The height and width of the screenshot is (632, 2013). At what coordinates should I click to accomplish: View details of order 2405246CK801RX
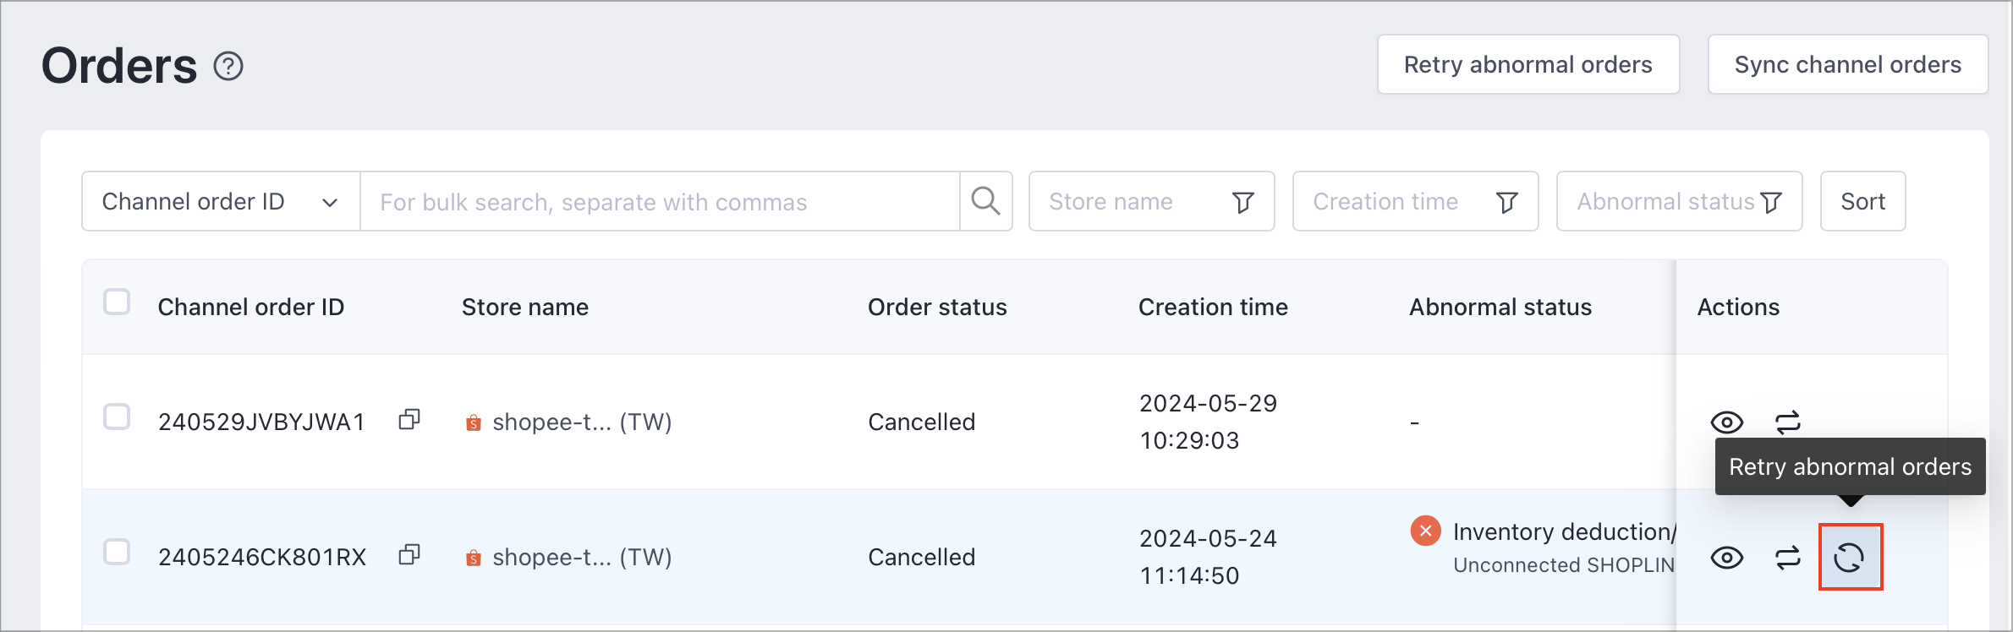tap(1726, 558)
